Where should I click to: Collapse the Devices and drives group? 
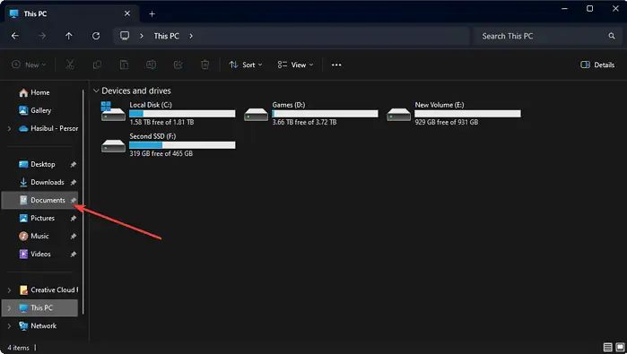click(x=96, y=91)
